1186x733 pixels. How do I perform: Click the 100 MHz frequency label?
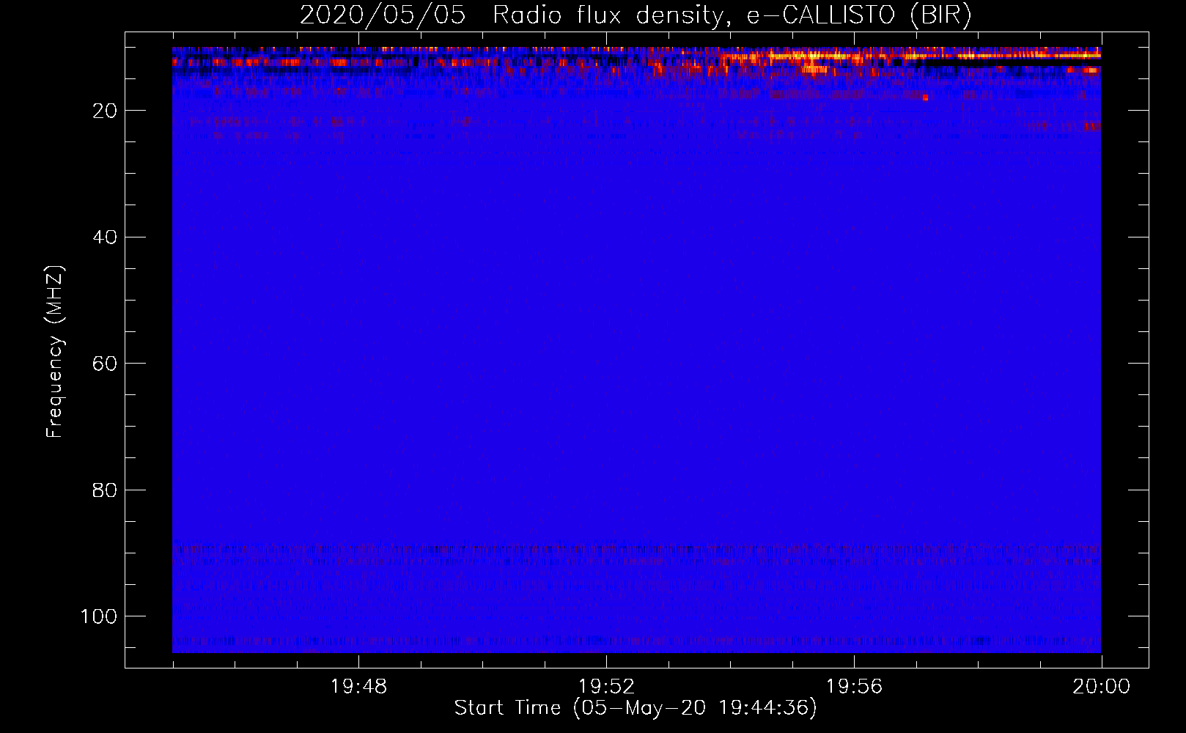click(x=99, y=616)
